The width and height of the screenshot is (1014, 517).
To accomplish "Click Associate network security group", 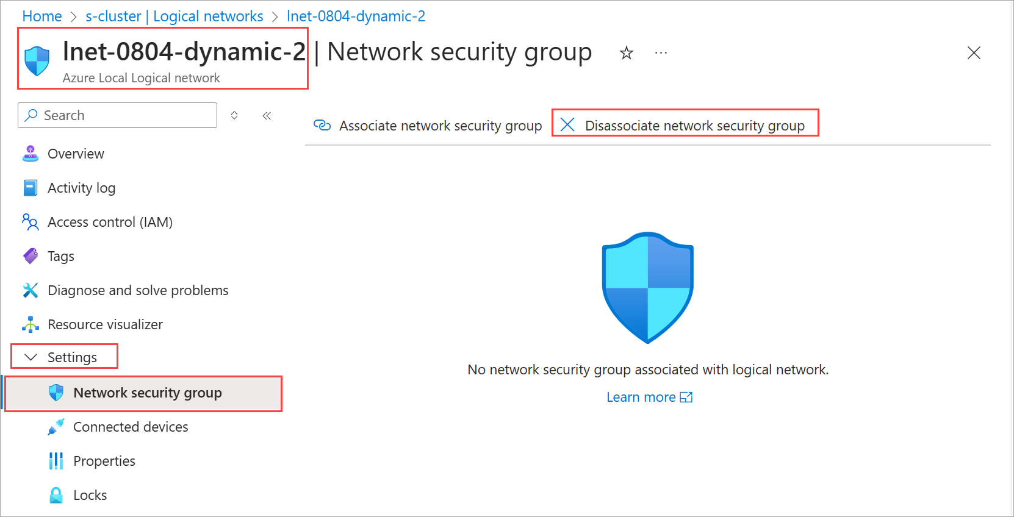I will pos(428,126).
